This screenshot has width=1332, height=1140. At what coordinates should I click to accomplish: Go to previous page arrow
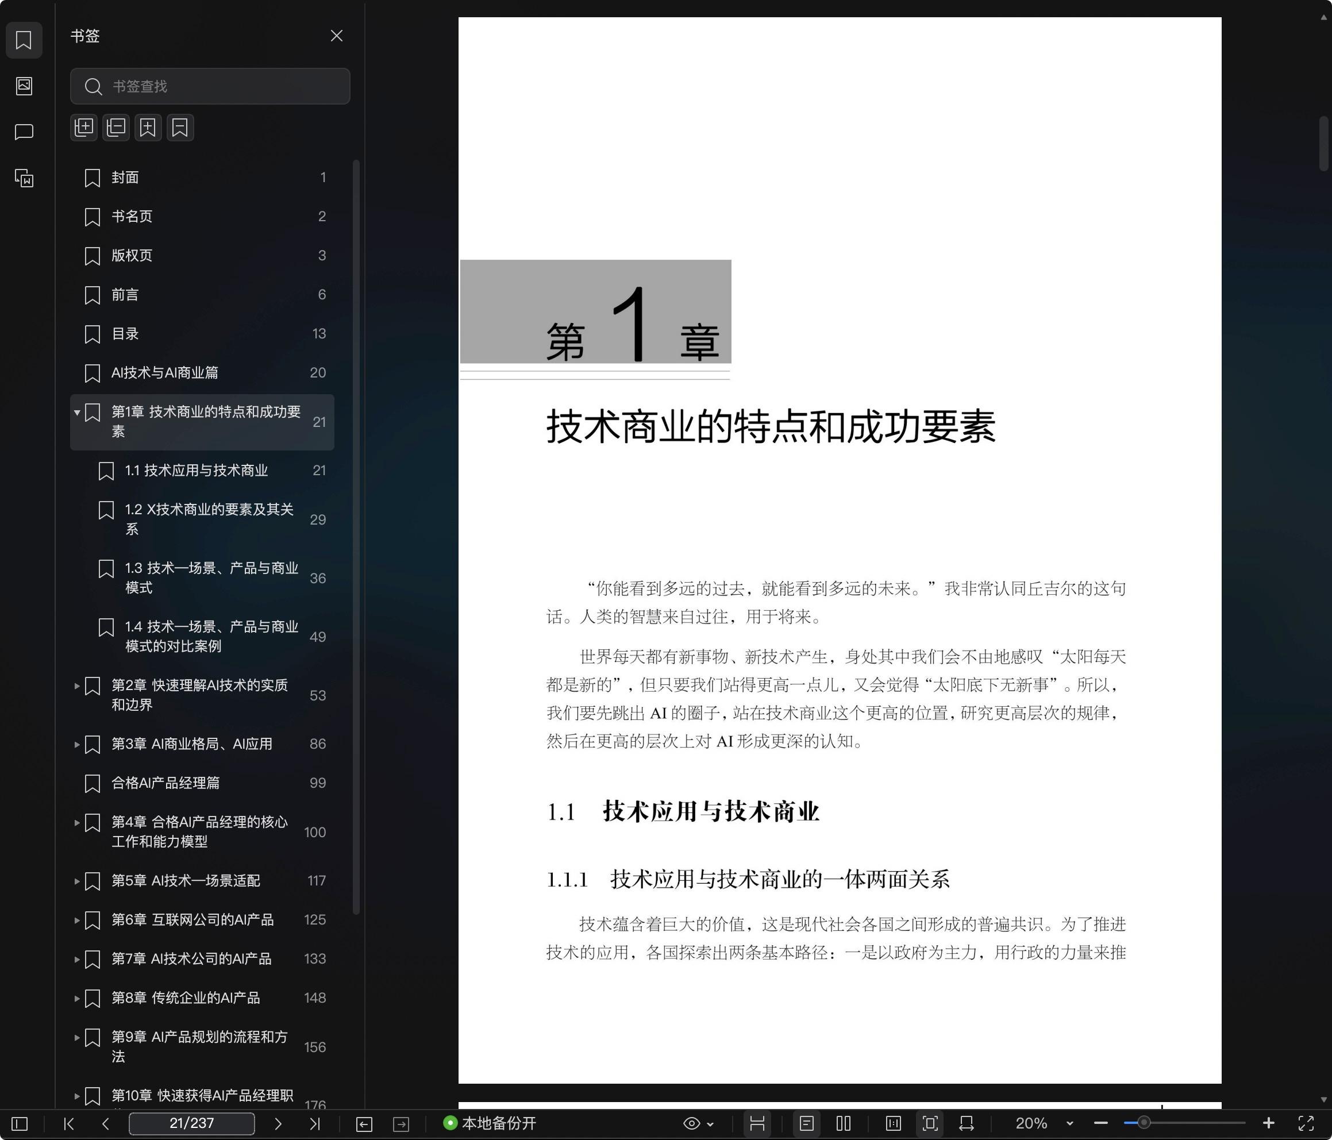pos(106,1124)
